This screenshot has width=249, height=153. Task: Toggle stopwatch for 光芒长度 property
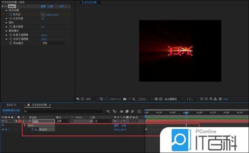(x=11, y=18)
